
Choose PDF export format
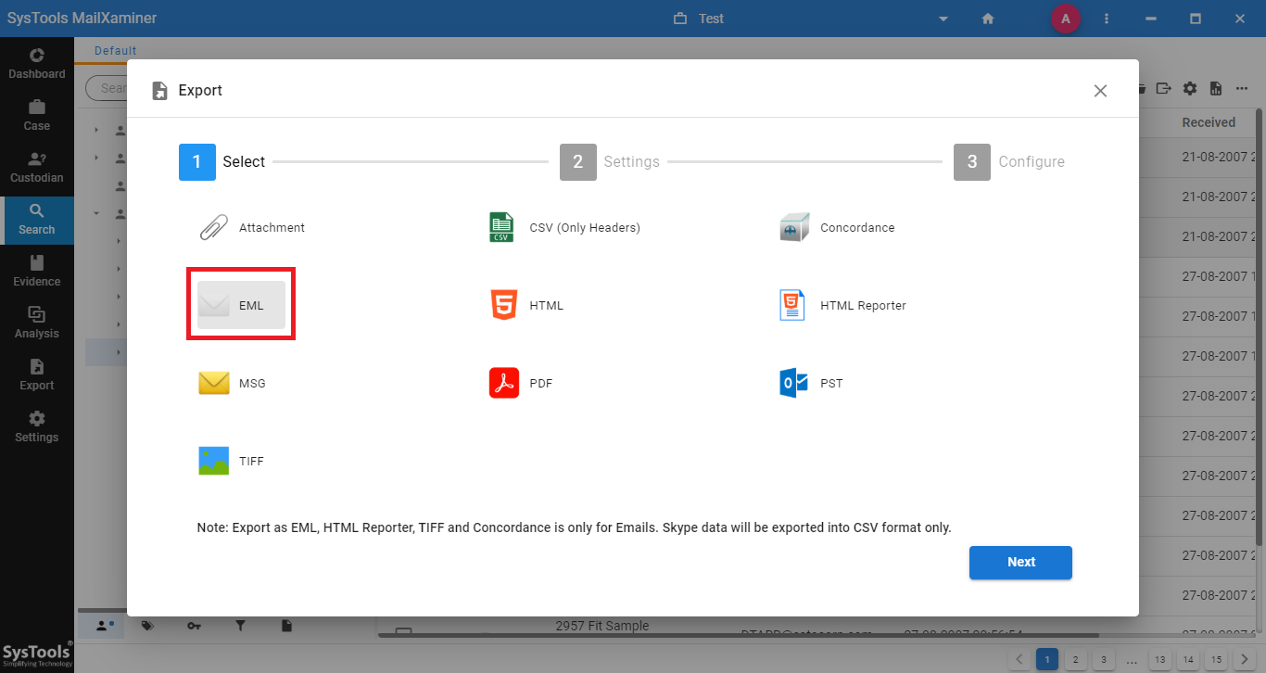click(521, 383)
